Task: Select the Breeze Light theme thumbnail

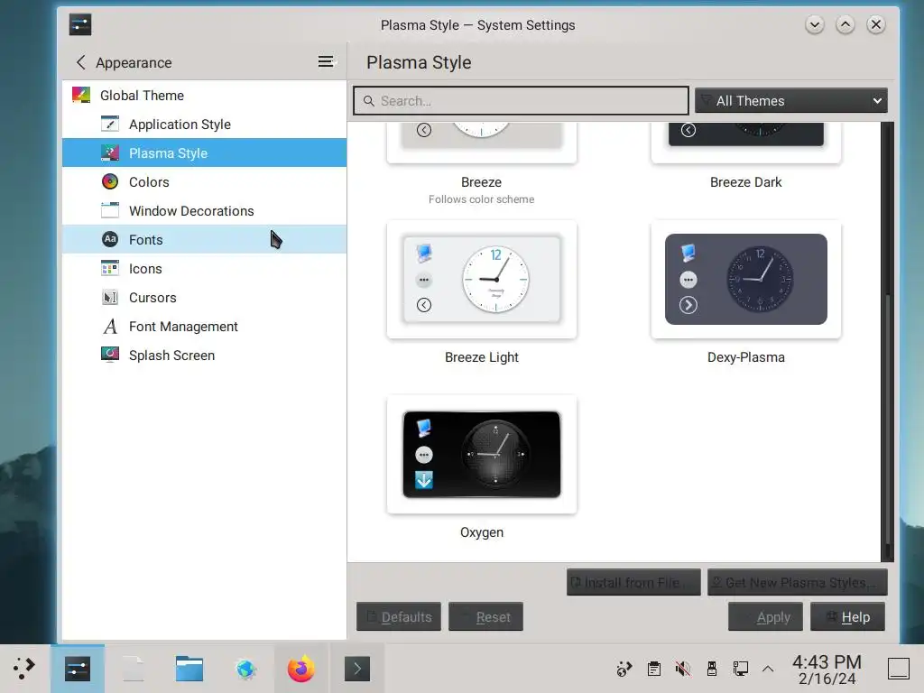Action: tap(482, 280)
